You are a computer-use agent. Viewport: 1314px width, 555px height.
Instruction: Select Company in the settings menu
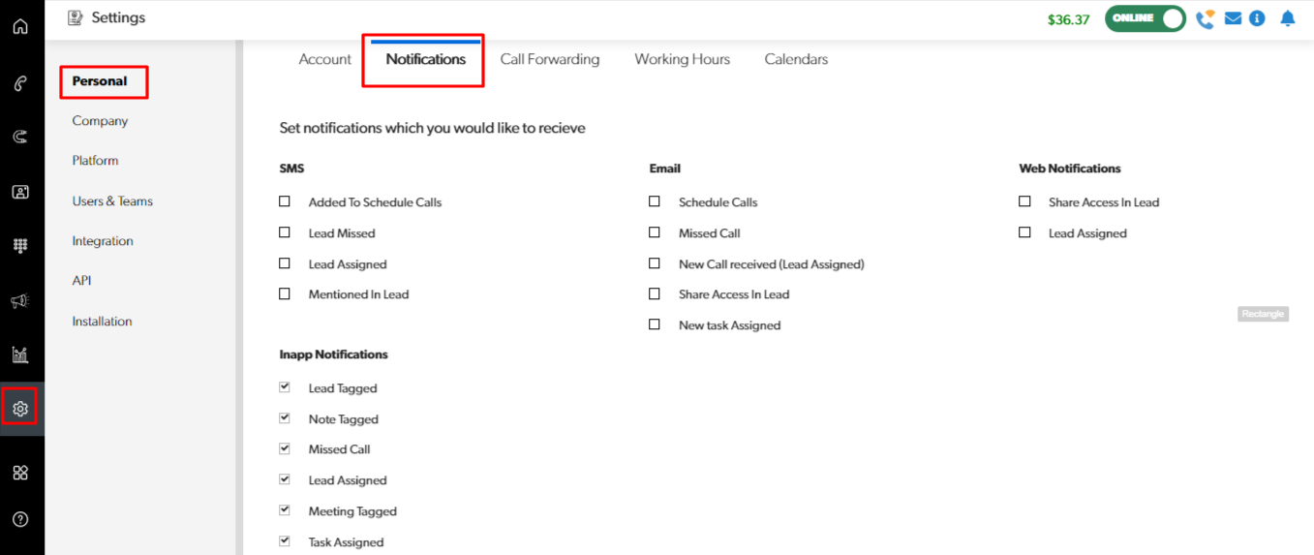100,121
